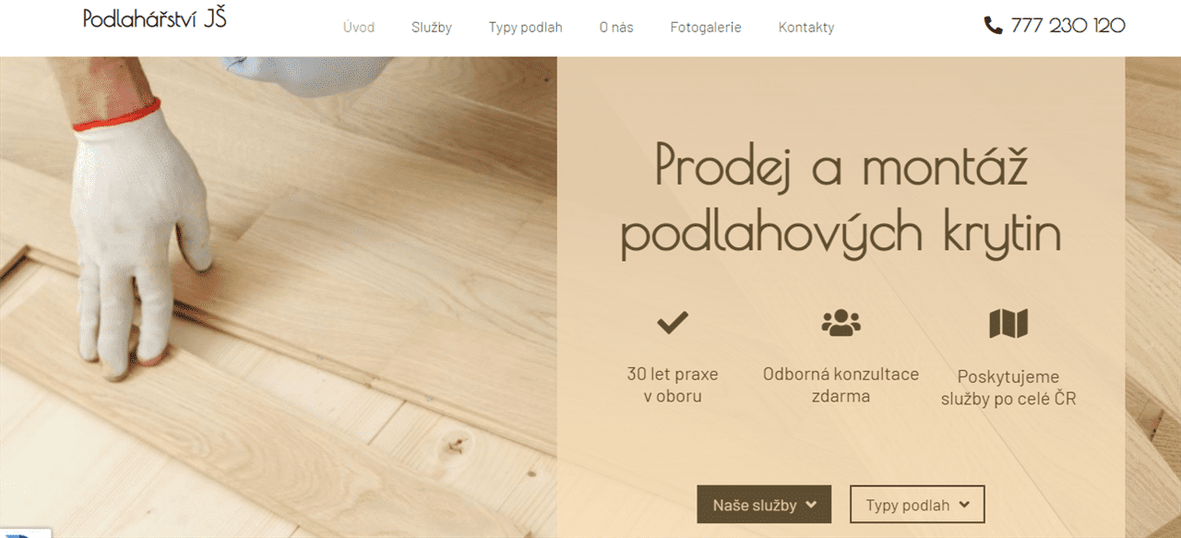Open the O nás page
Screen dimensions: 1181x538
point(616,28)
